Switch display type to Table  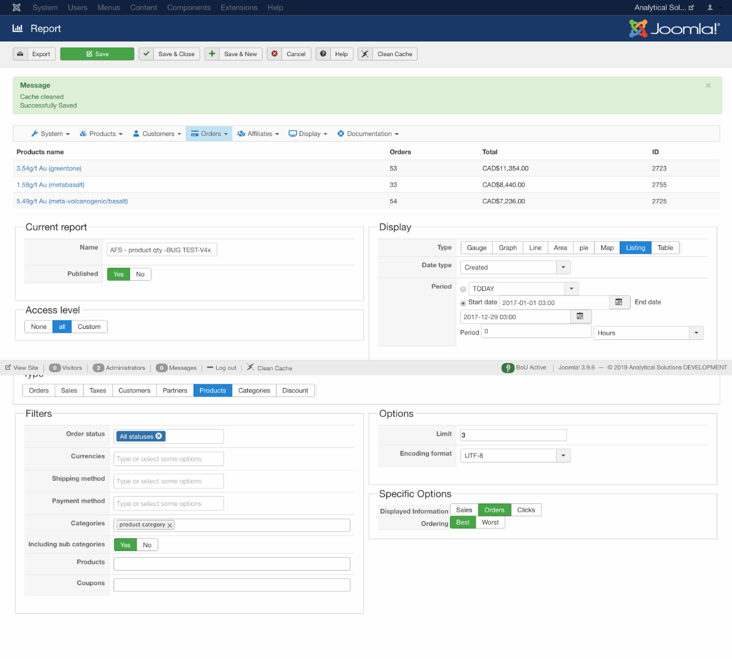[x=665, y=247]
